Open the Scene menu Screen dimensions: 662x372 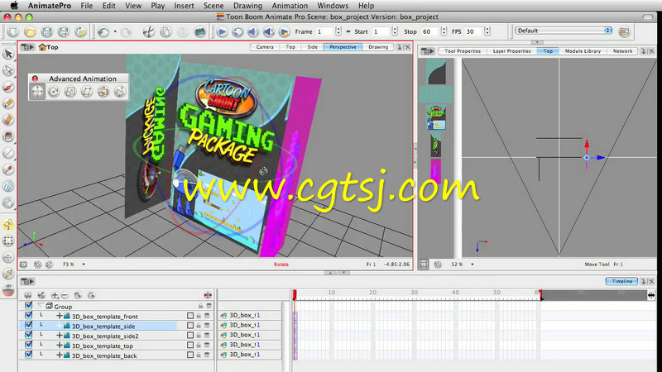pos(213,6)
